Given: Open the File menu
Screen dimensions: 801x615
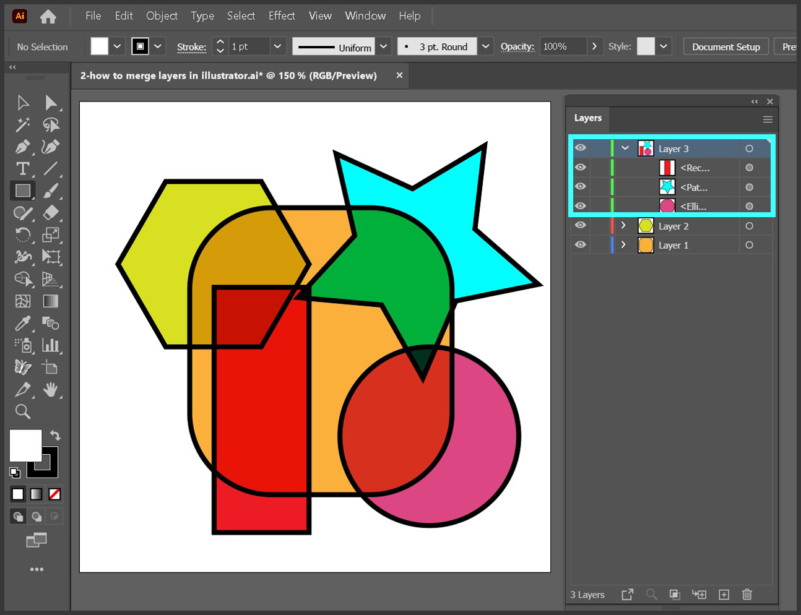Looking at the screenshot, I should point(93,16).
